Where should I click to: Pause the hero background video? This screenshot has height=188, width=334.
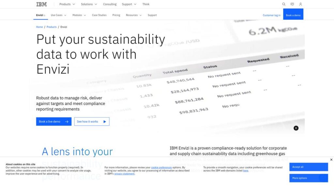[296, 128]
